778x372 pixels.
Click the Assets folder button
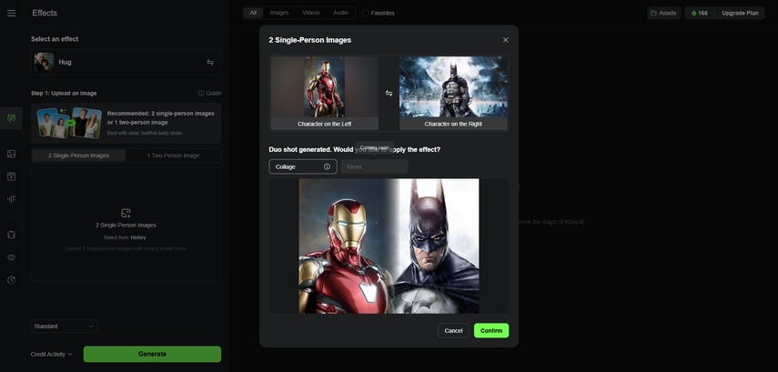[x=664, y=13]
